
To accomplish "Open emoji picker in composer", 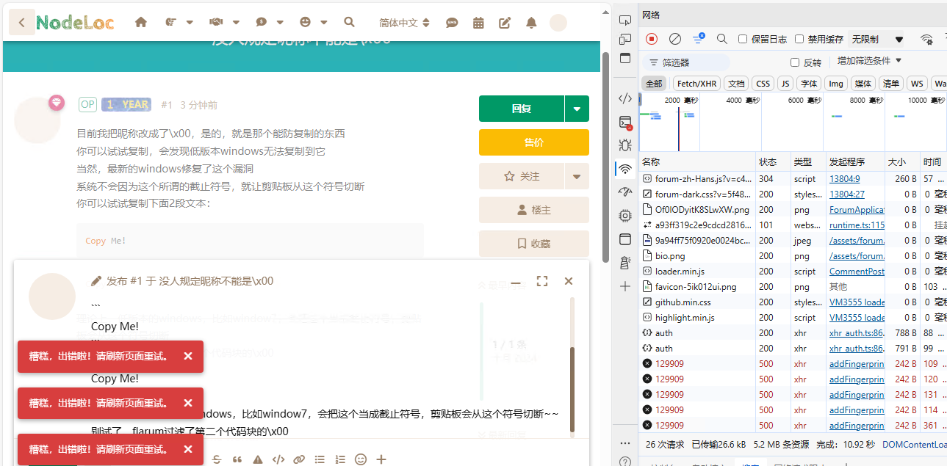I will (361, 459).
